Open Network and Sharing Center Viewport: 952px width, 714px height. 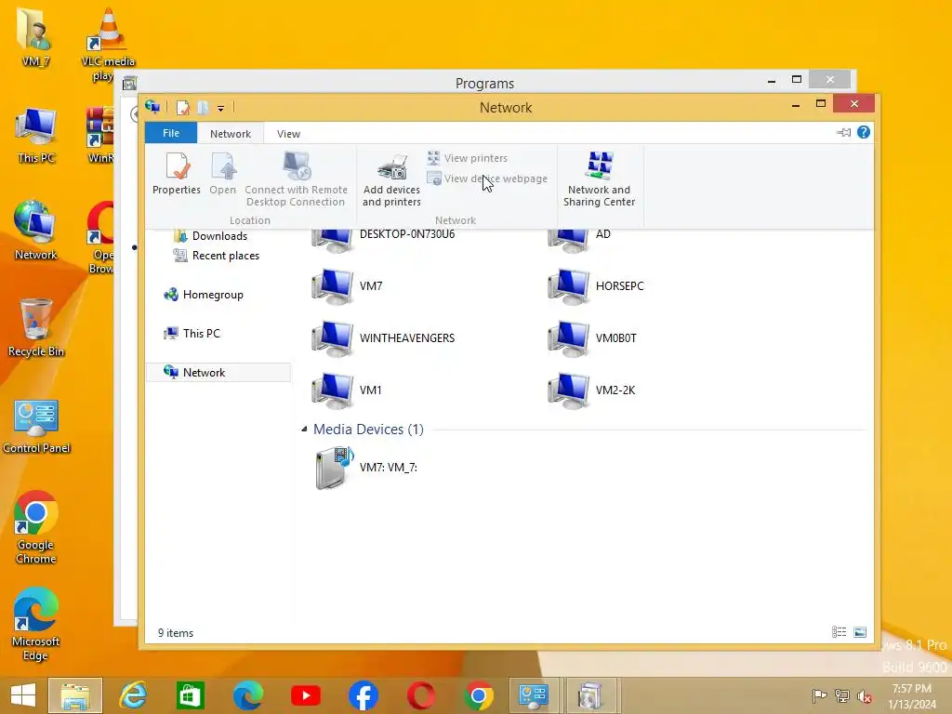tap(600, 179)
